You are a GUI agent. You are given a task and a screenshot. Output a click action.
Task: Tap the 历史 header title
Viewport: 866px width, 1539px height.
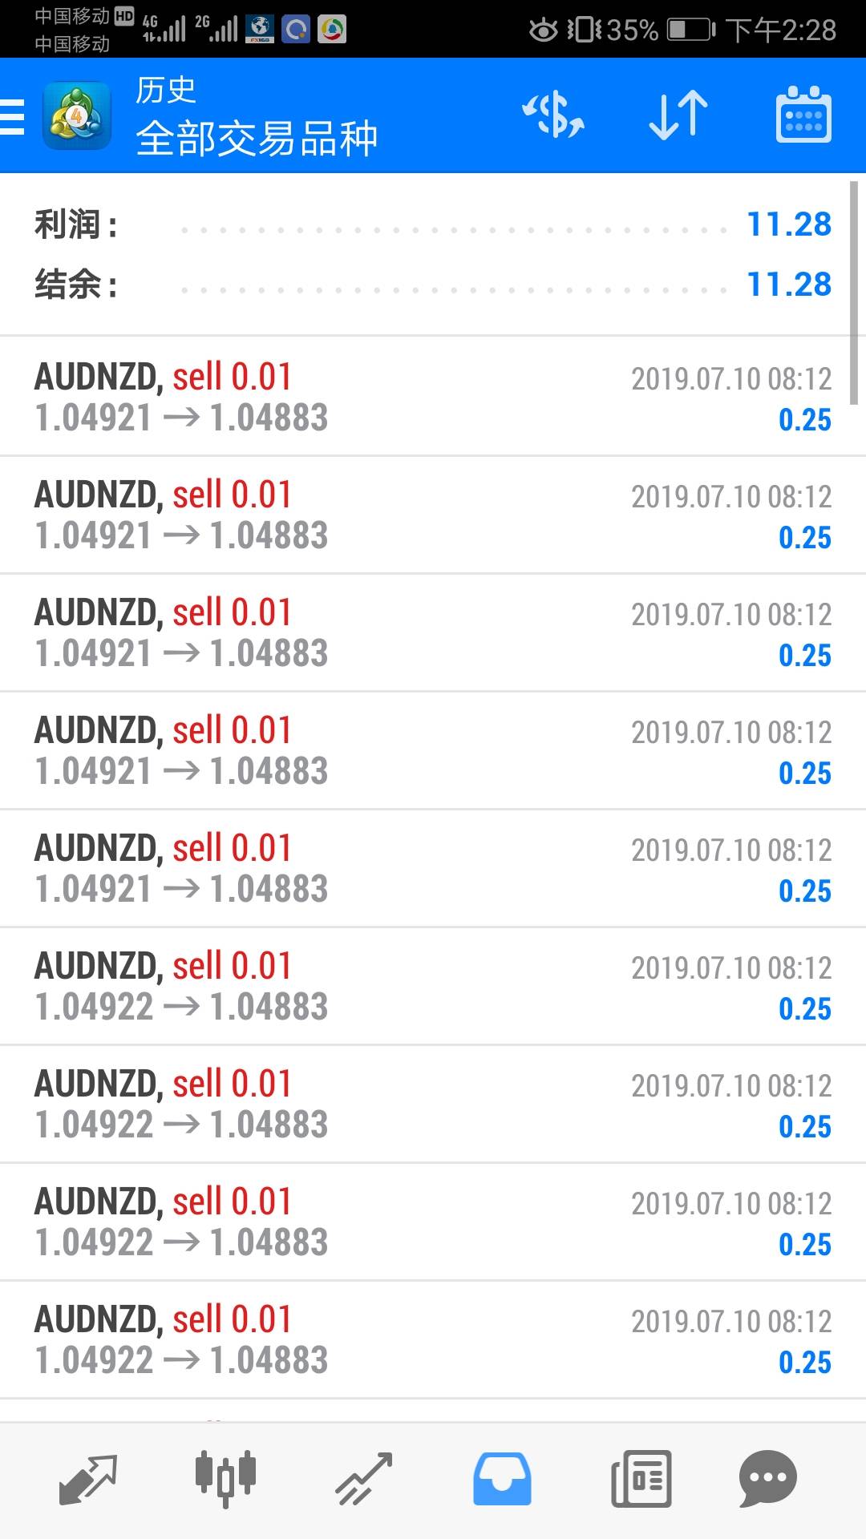coord(166,90)
